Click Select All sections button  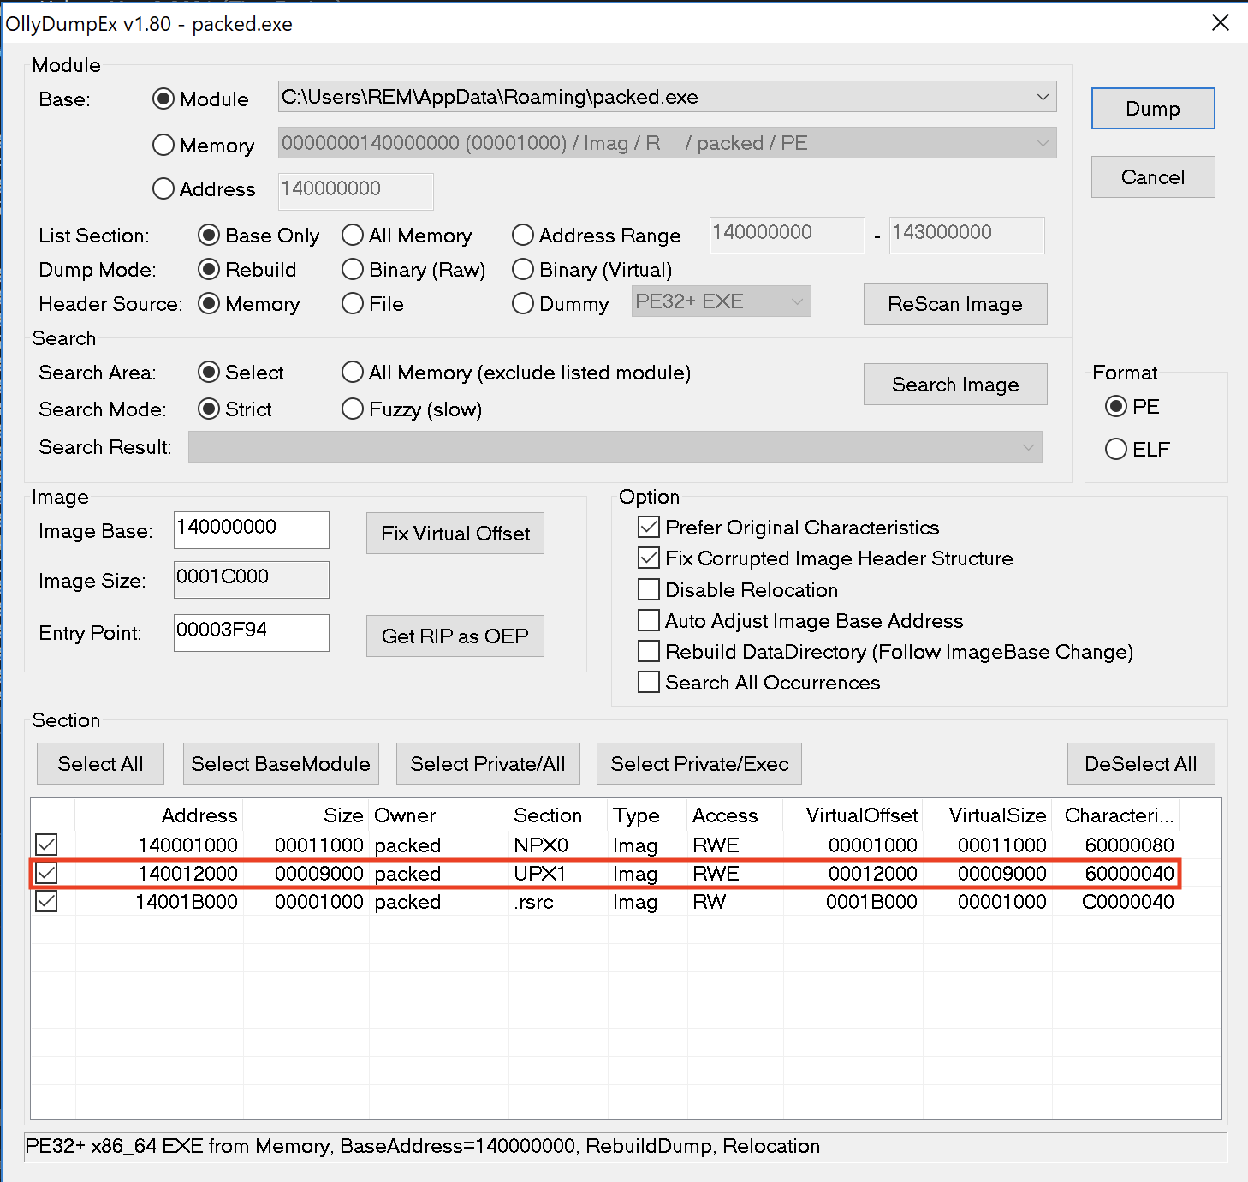(100, 764)
